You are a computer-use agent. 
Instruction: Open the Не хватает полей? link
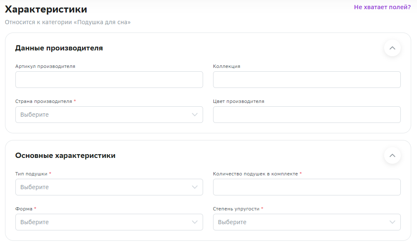(382, 7)
